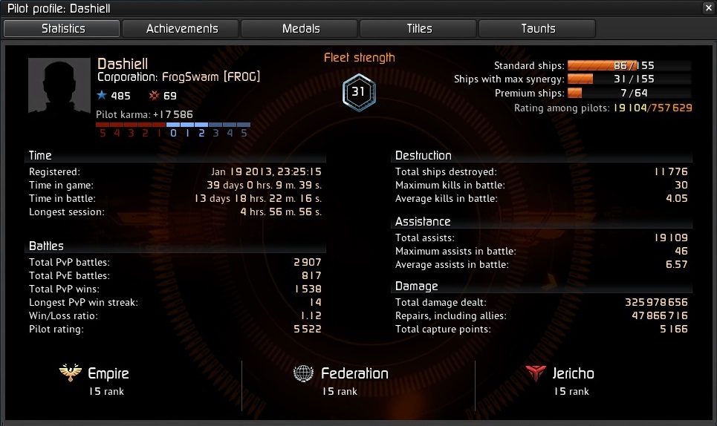Click the Dashiell pilot name
Image resolution: width=717 pixels, height=426 pixels.
pyautogui.click(x=123, y=64)
